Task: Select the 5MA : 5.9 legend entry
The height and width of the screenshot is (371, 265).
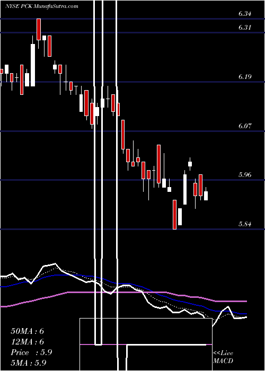Action: pyautogui.click(x=30, y=363)
